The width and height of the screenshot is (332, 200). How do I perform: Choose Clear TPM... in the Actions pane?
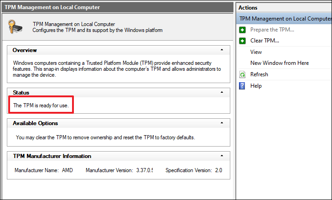[265, 41]
